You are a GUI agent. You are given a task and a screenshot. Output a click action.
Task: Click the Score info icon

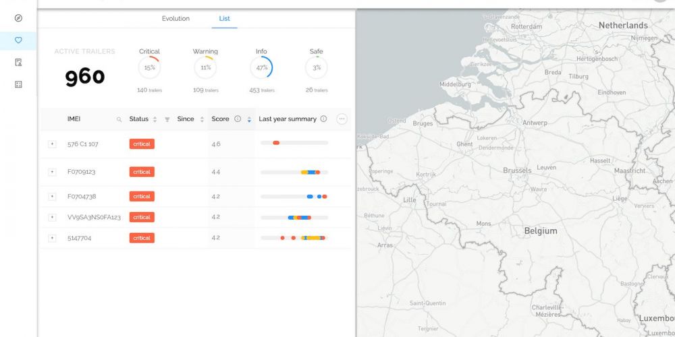point(238,119)
